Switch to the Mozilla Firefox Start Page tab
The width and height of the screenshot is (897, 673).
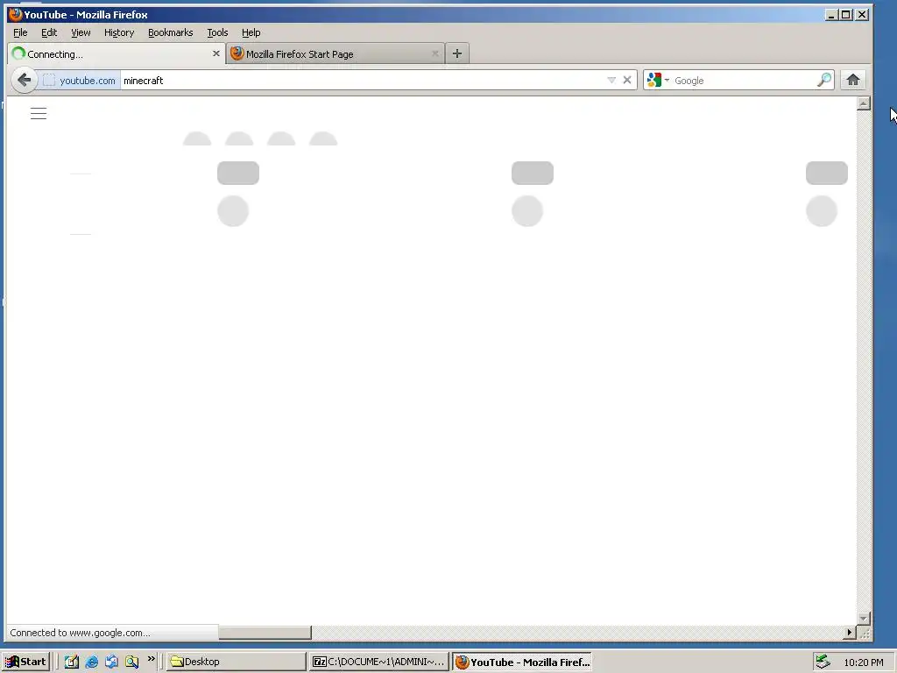point(335,53)
